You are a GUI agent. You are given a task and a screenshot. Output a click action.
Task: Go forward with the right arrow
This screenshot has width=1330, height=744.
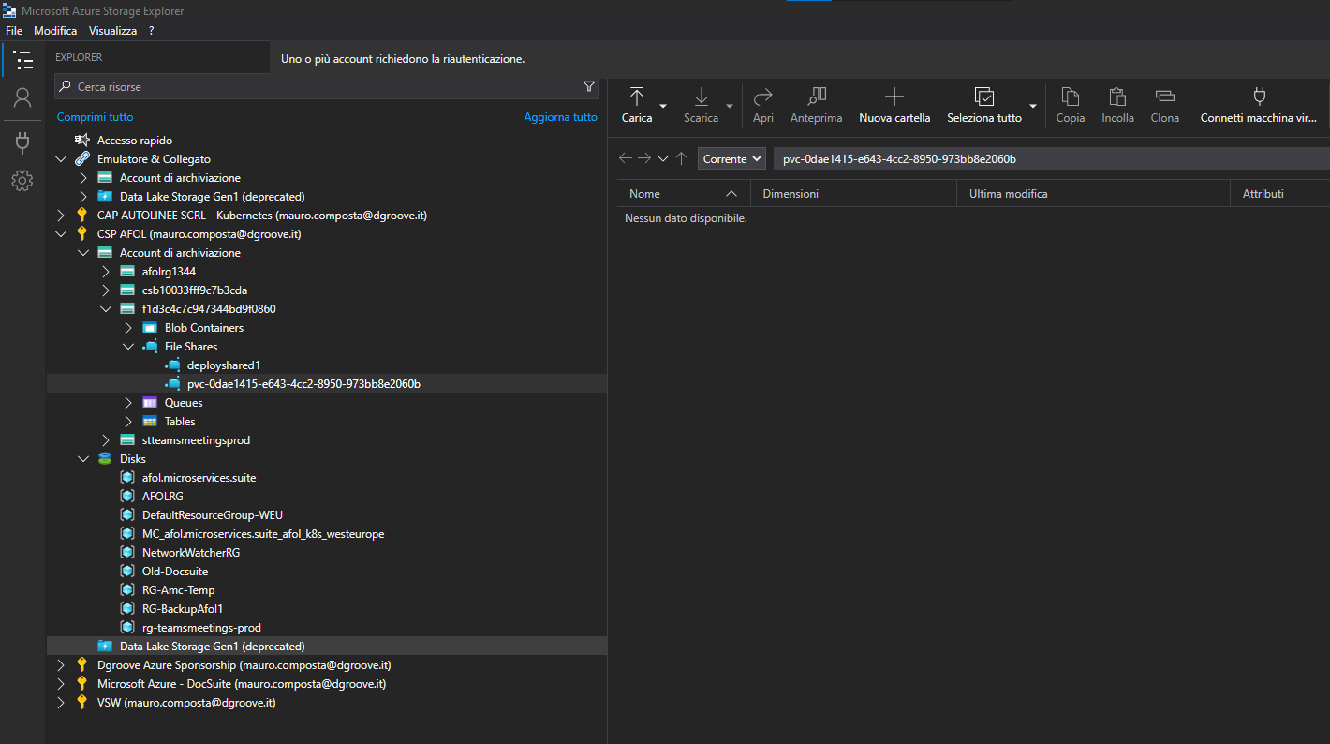point(644,158)
